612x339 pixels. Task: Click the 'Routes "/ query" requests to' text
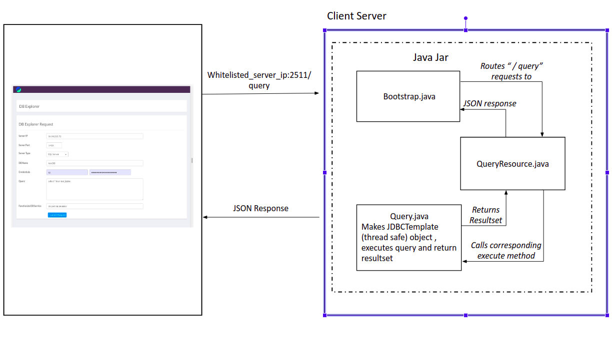511,71
